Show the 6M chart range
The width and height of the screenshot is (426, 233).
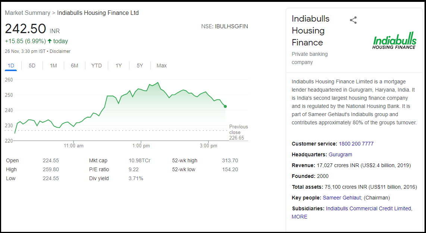[x=75, y=66]
